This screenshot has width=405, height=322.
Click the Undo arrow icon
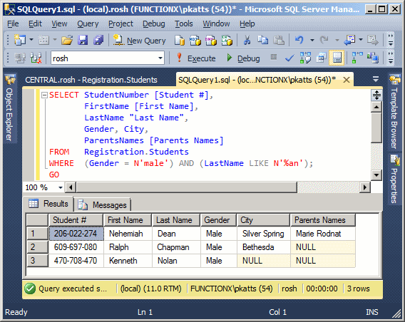(299, 40)
